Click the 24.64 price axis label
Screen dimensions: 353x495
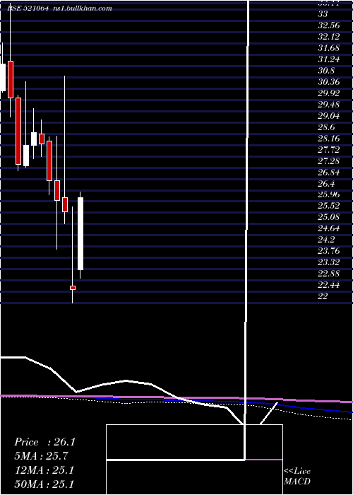[x=329, y=228]
